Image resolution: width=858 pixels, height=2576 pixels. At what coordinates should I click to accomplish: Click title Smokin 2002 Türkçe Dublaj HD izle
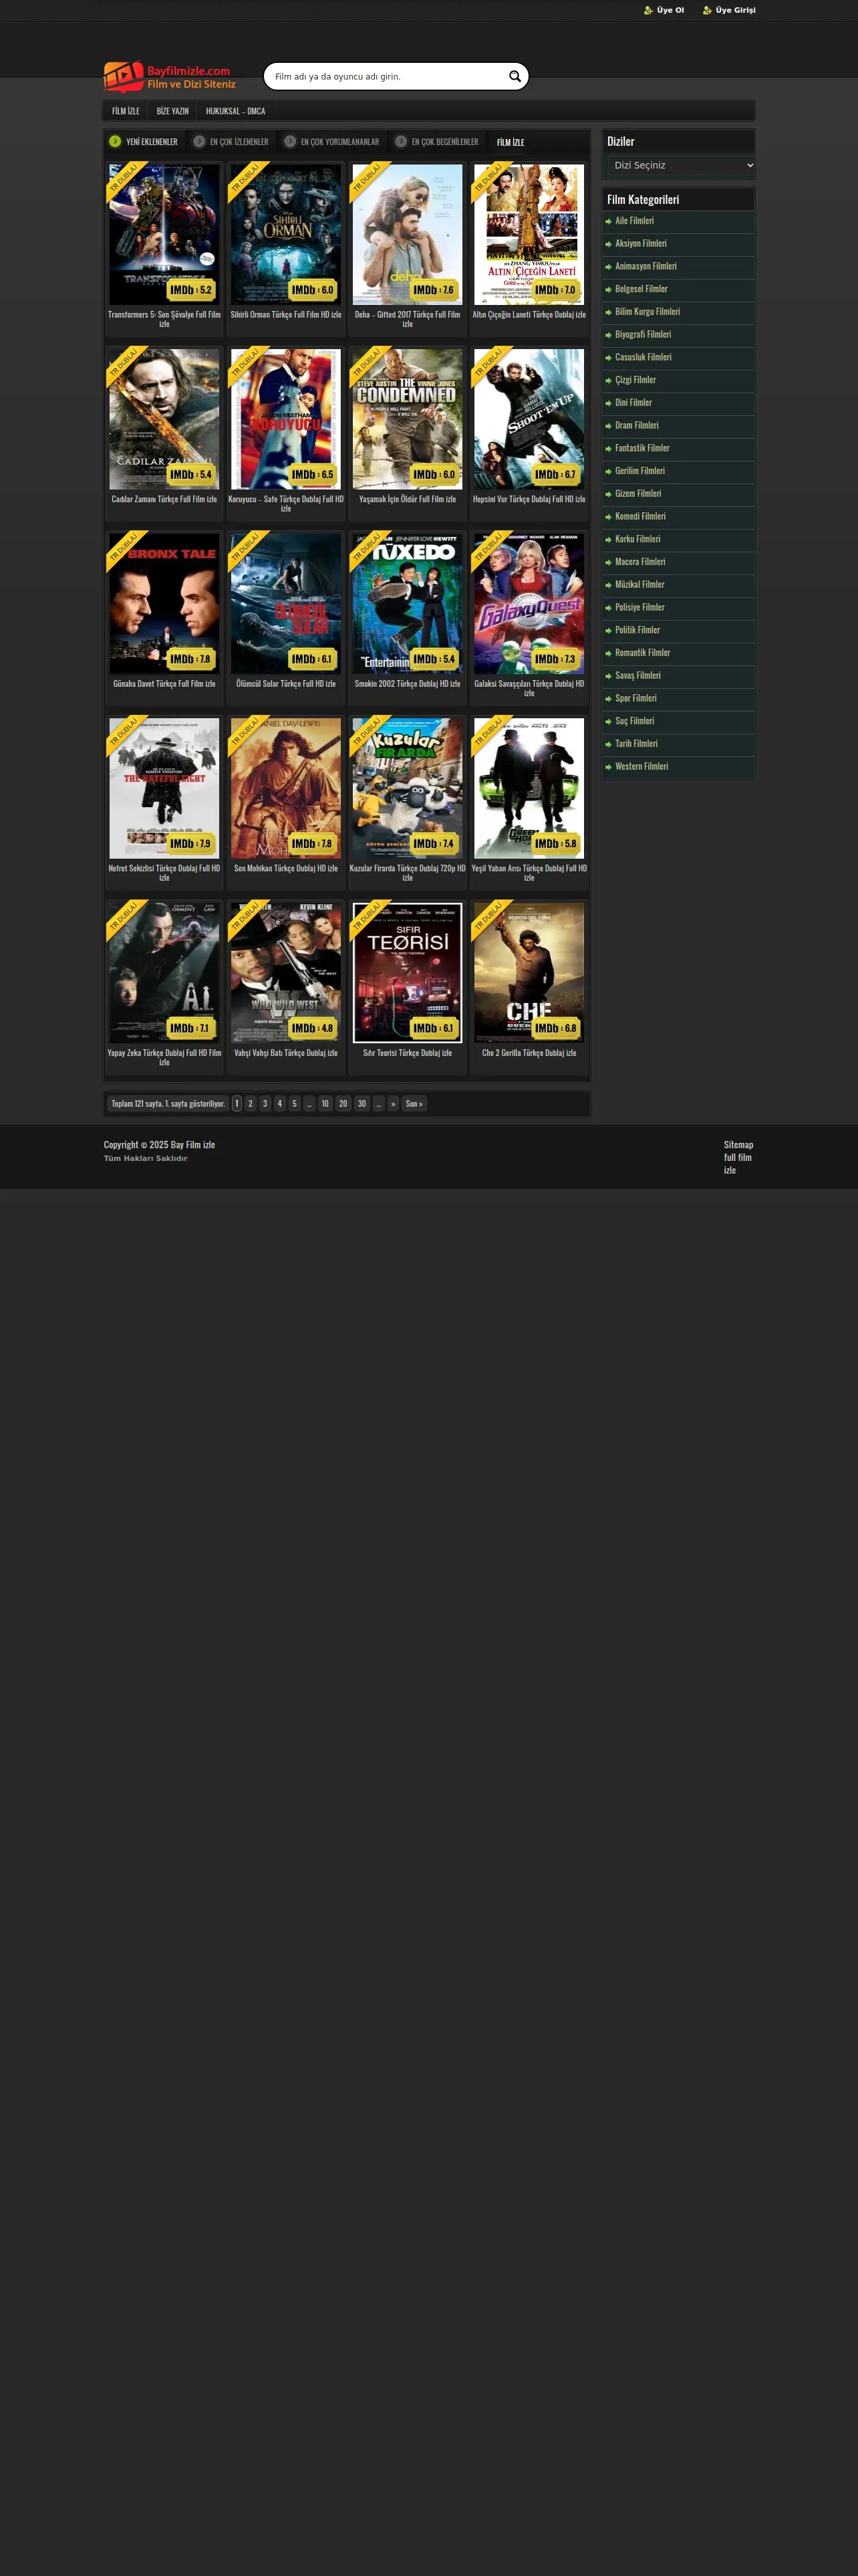pos(408,684)
